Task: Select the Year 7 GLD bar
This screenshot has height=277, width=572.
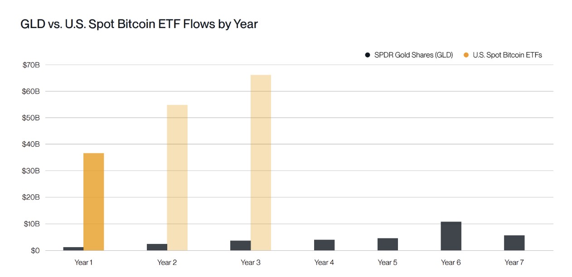Action: [514, 243]
